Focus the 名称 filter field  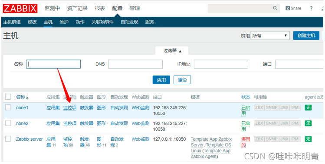pos(53,64)
